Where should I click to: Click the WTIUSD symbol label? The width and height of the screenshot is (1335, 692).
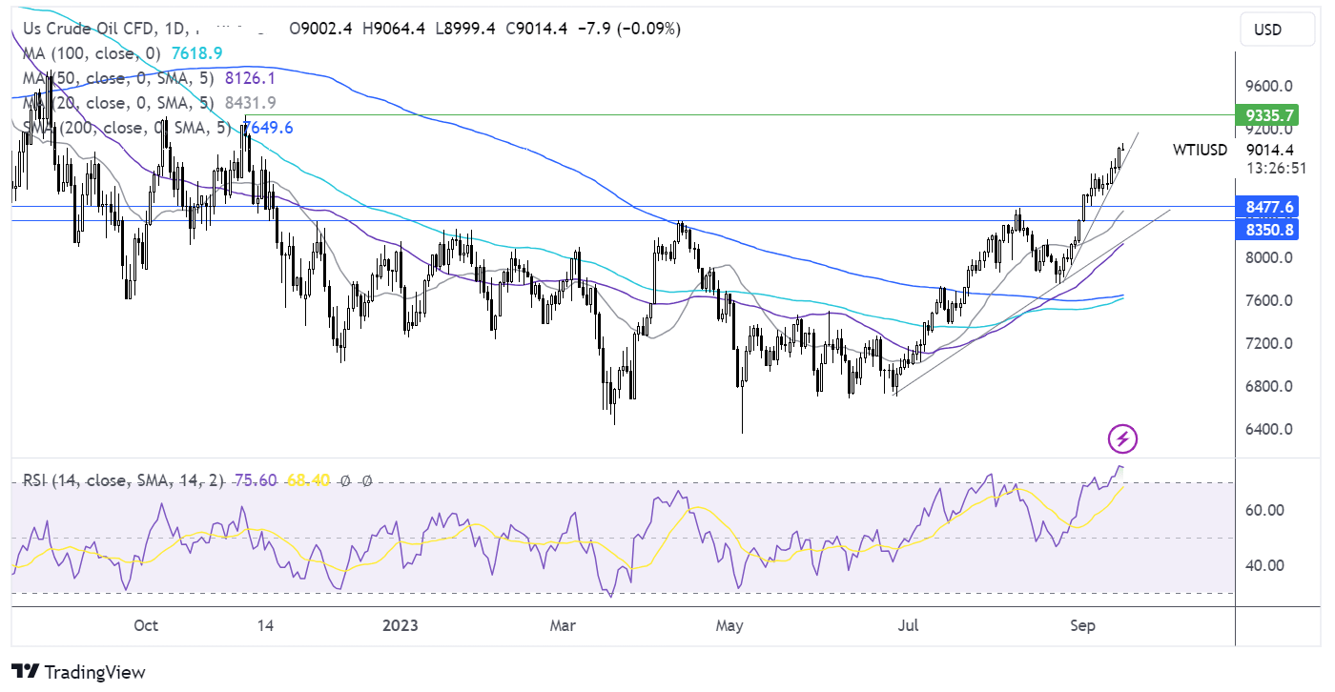(1201, 150)
